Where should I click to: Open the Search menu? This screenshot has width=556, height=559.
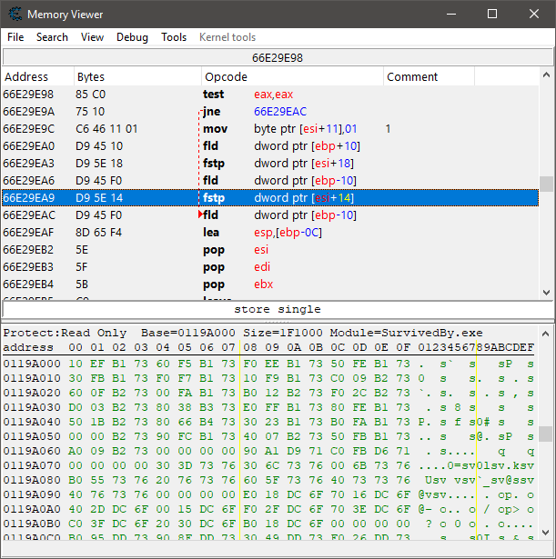[52, 37]
